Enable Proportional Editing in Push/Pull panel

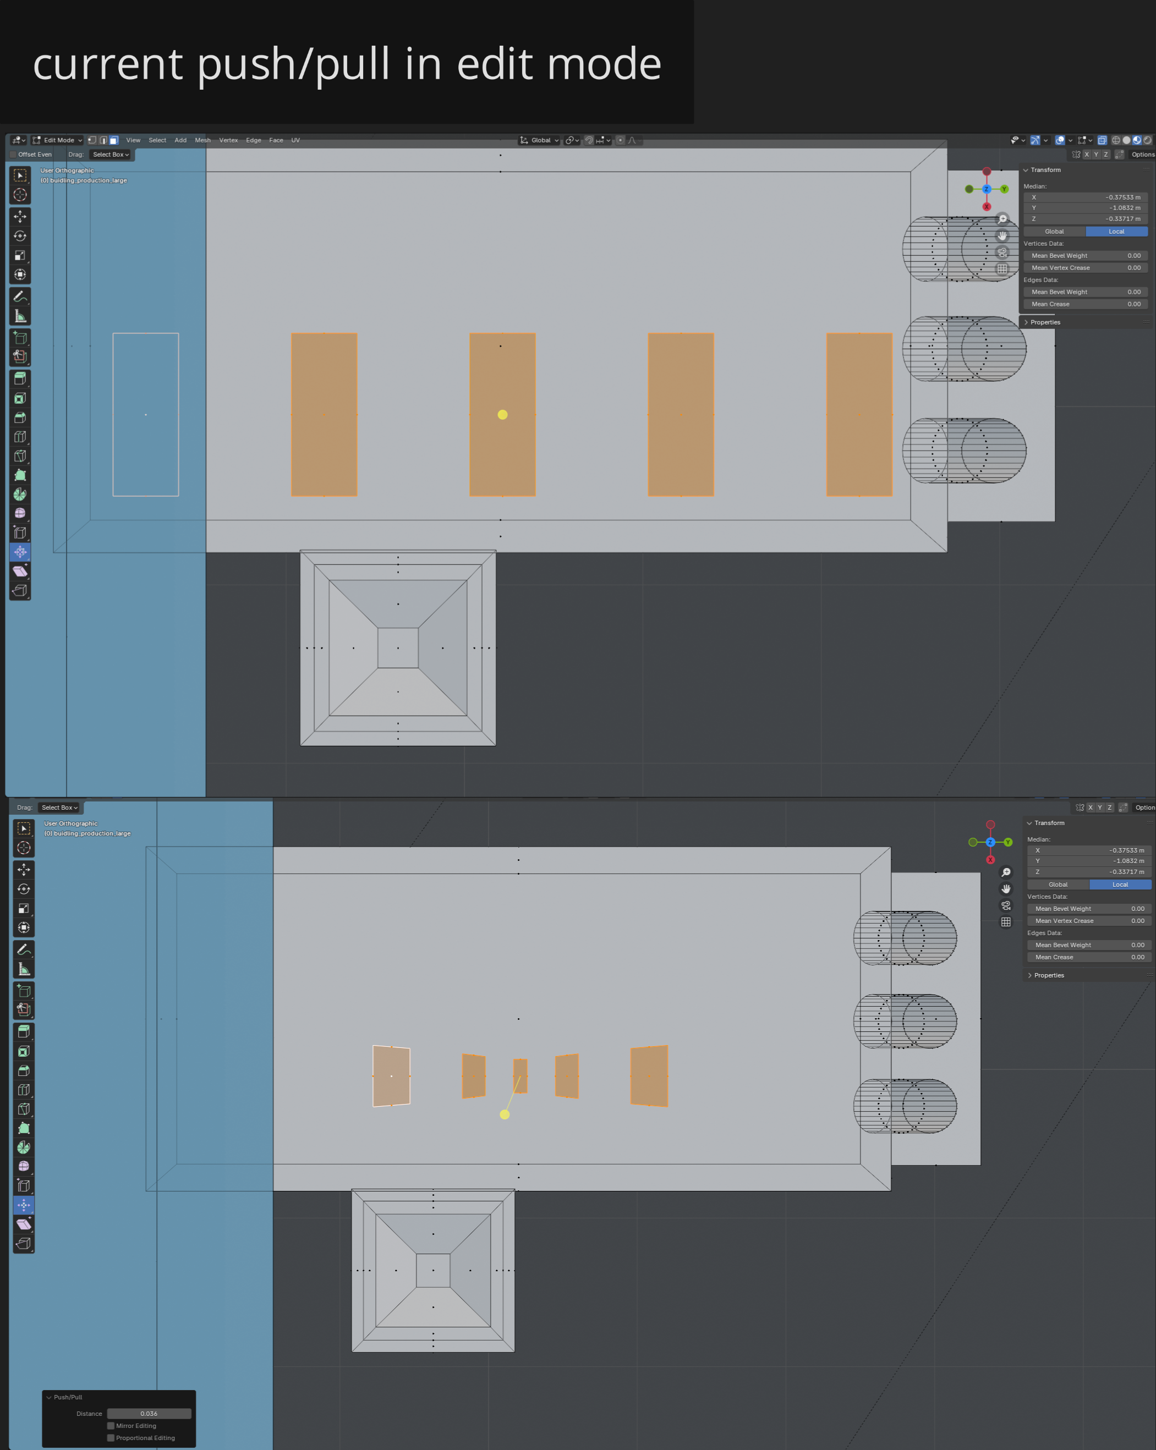coord(111,1438)
